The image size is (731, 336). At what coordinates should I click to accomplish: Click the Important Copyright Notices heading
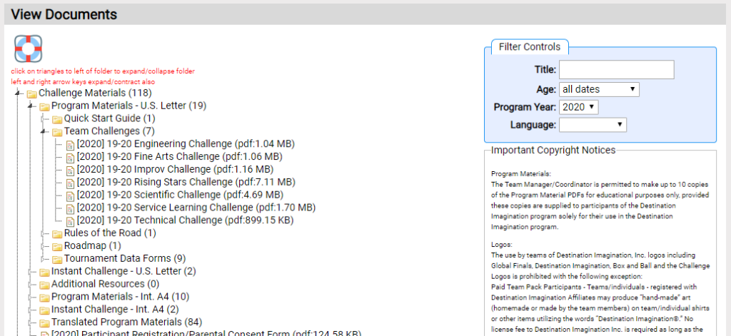(x=553, y=150)
